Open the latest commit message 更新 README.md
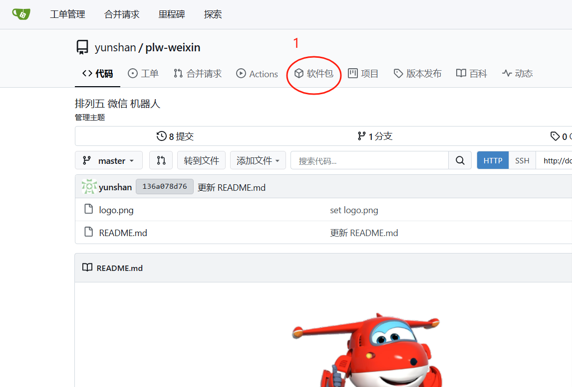This screenshot has width=572, height=387. point(232,187)
